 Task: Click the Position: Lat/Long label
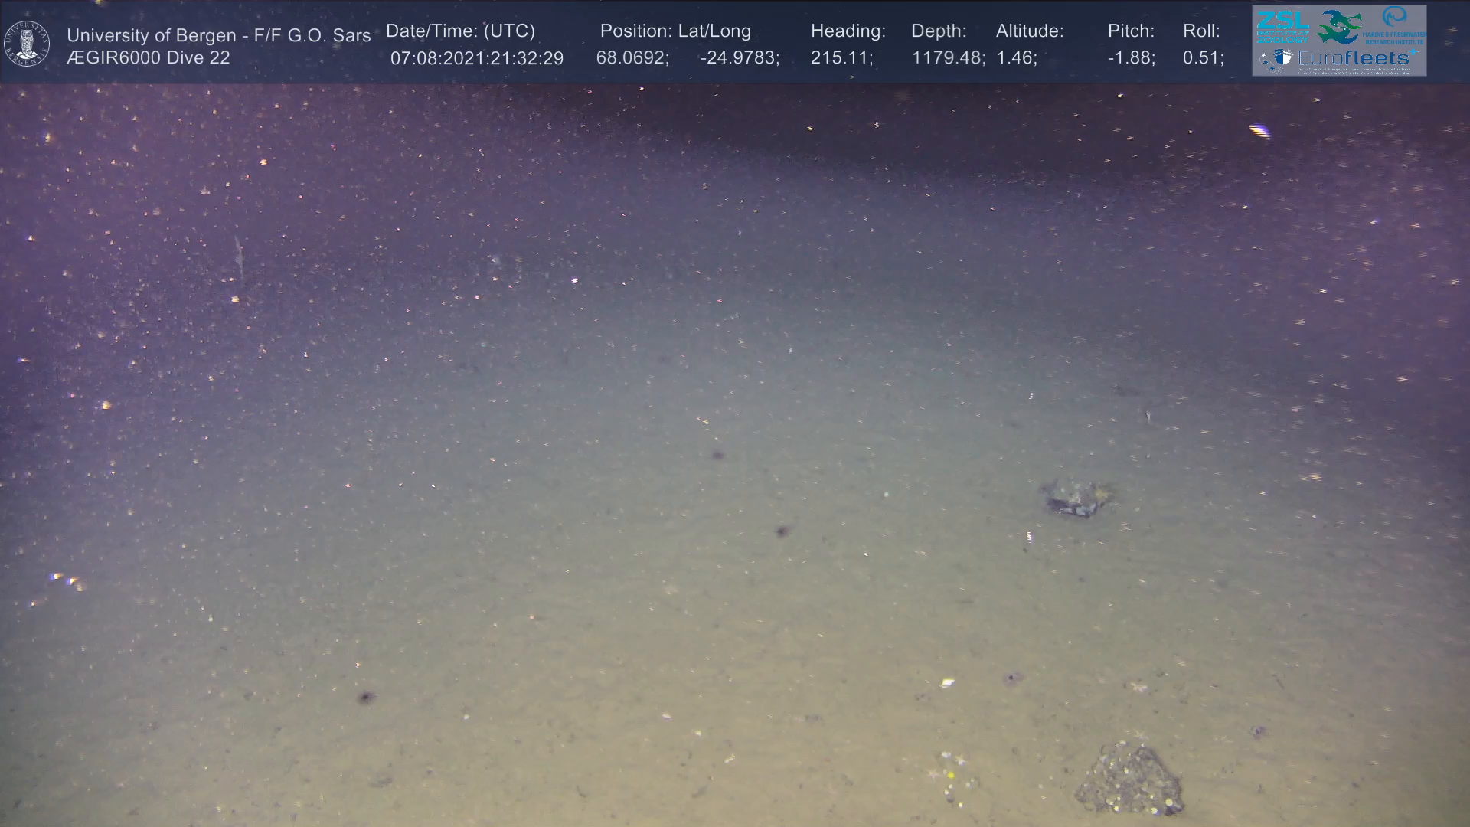[x=675, y=31]
